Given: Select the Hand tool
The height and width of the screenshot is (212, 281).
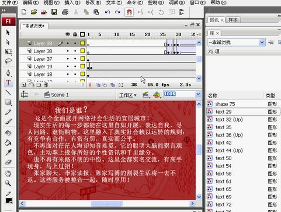Looking at the screenshot, I should pos(8,173).
